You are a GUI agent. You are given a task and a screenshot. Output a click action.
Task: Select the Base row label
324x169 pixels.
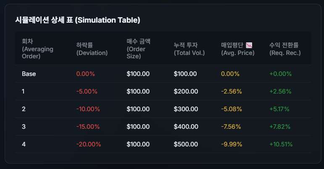[x=29, y=74]
